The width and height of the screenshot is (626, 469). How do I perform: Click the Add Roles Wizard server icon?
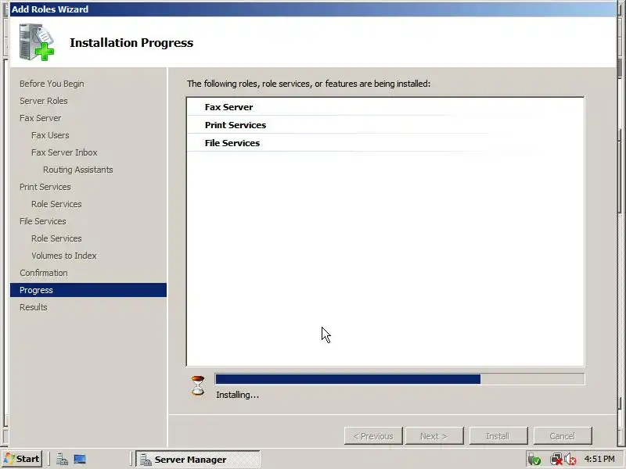click(x=36, y=42)
